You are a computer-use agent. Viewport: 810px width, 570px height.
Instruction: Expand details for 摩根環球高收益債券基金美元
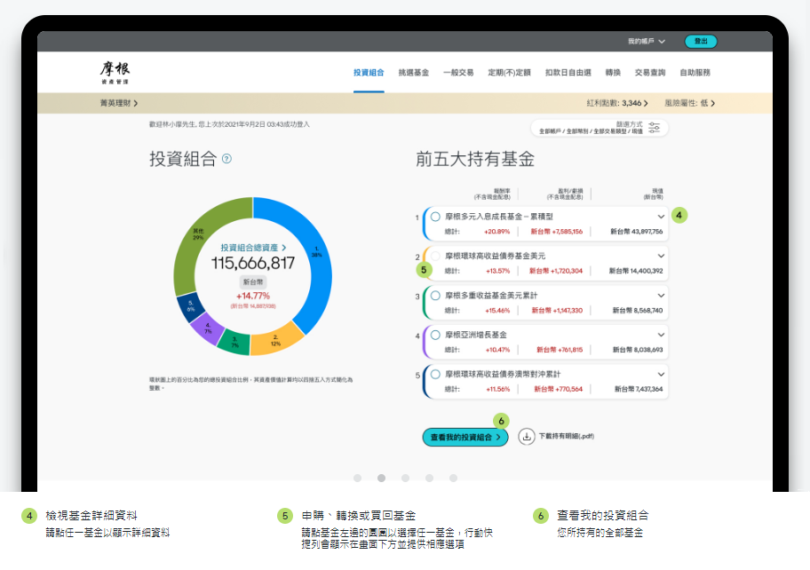[661, 256]
